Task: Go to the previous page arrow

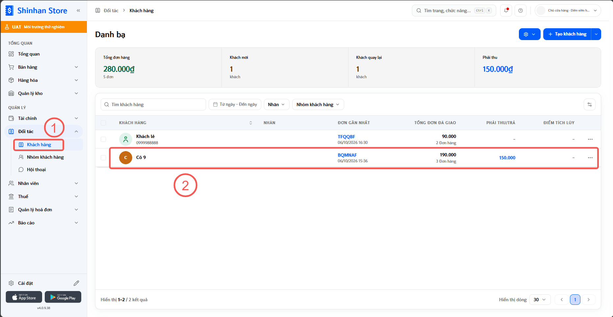Action: [x=562, y=300]
